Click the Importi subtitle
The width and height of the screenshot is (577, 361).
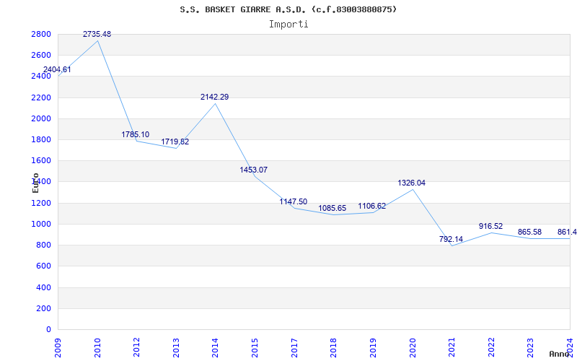(x=288, y=25)
